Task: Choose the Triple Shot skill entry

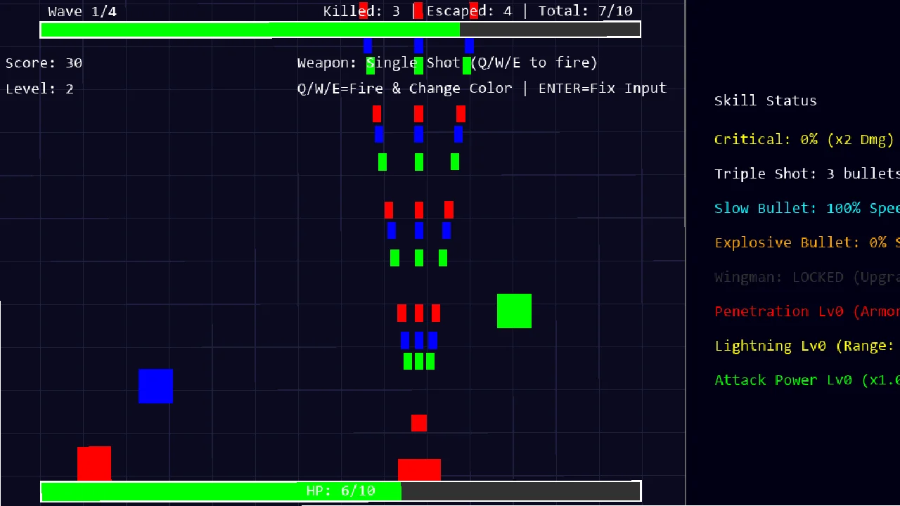Action: point(806,174)
